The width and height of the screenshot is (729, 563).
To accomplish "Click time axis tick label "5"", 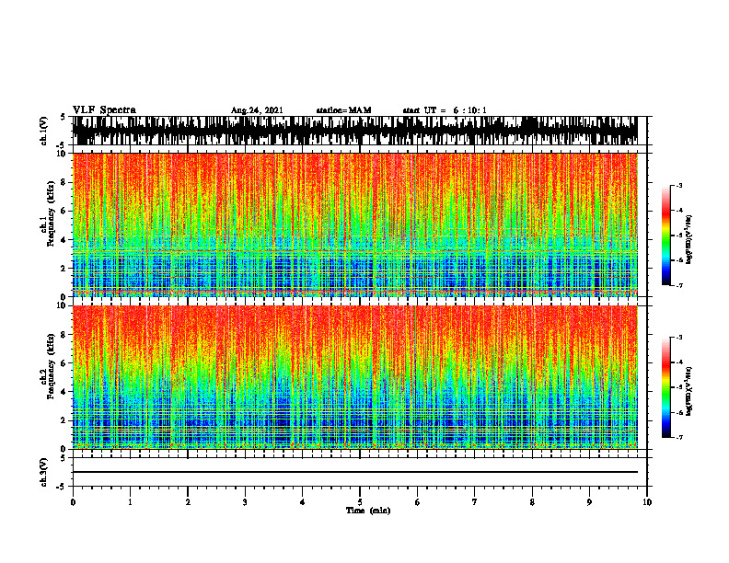I will click(x=360, y=502).
